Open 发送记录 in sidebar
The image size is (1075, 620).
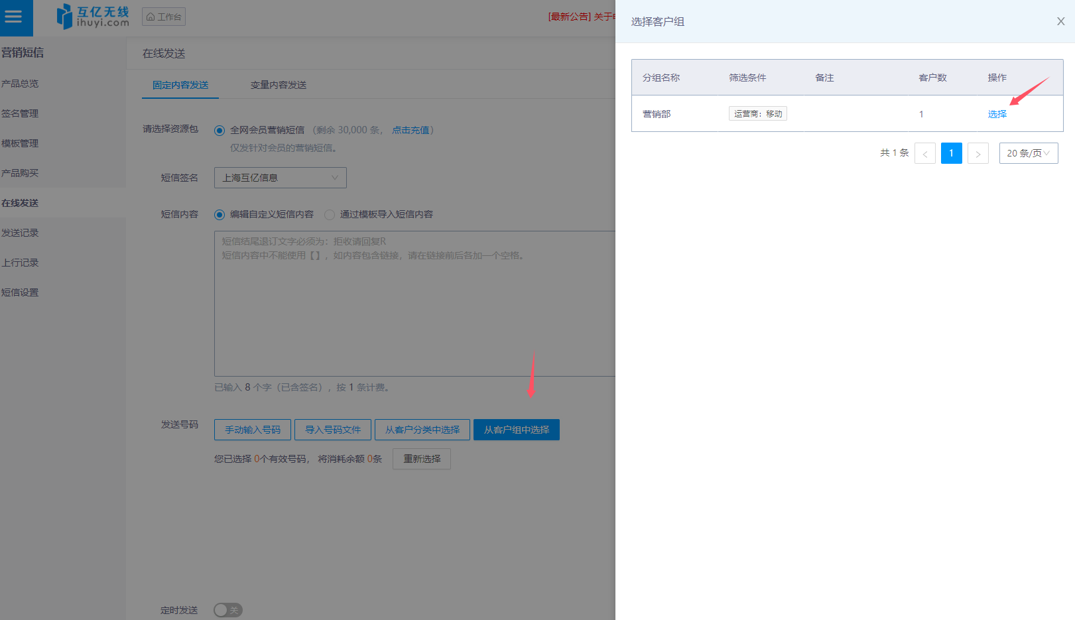[20, 233]
